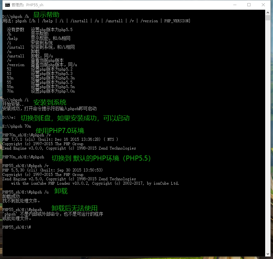Click the empty scrollbar track below thumb
This screenshot has height=259, width=273.
click(x=268, y=136)
